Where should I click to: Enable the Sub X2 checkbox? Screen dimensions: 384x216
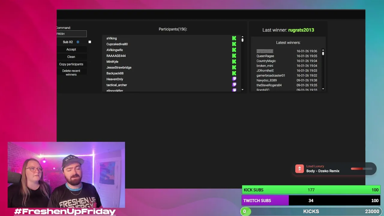(90, 42)
